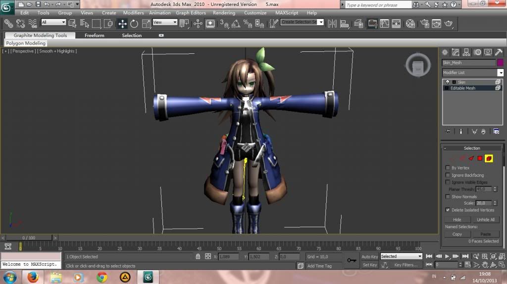The width and height of the screenshot is (507, 284).
Task: Open the Key Filters dialog
Action: 406,265
